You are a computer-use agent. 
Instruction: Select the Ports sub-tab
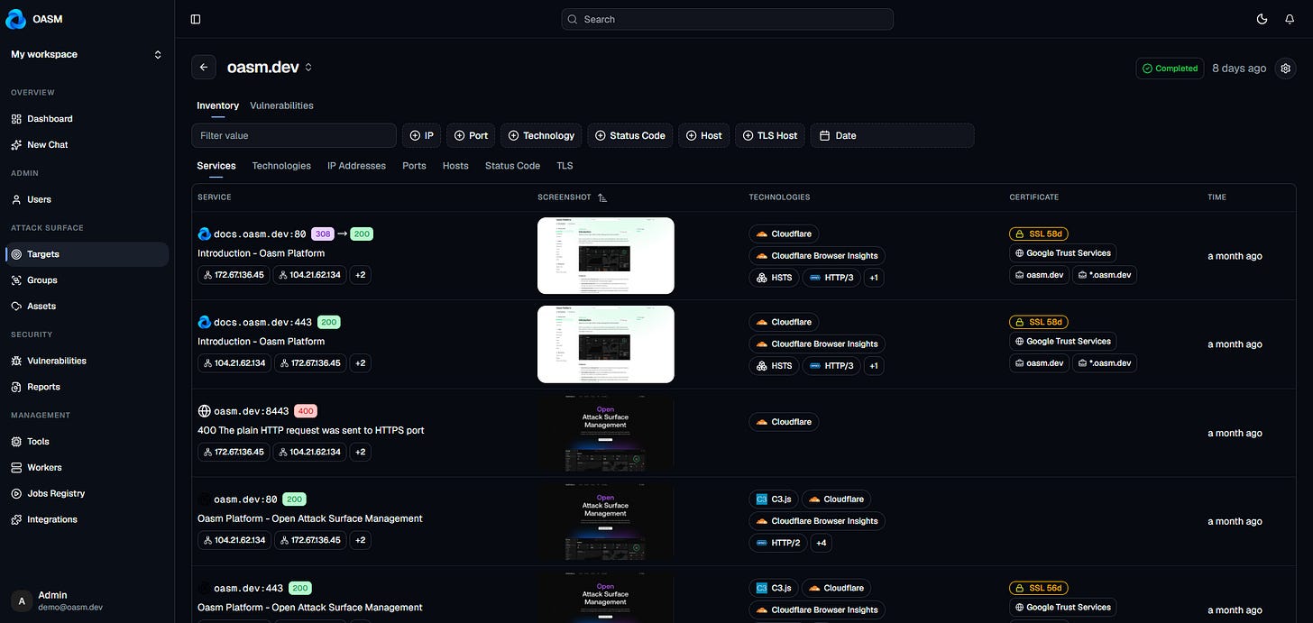tap(414, 166)
